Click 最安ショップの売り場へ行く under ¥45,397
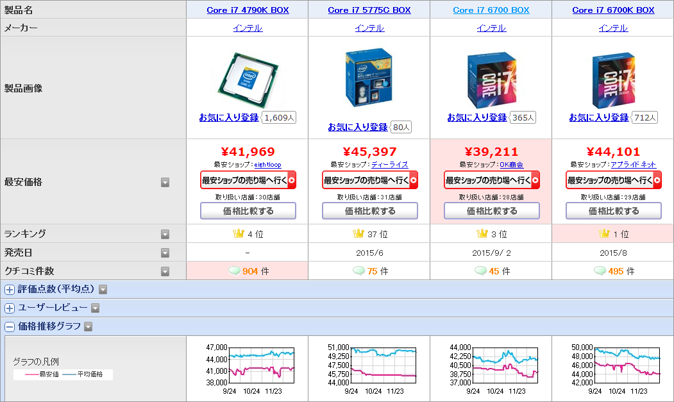 tap(370, 180)
